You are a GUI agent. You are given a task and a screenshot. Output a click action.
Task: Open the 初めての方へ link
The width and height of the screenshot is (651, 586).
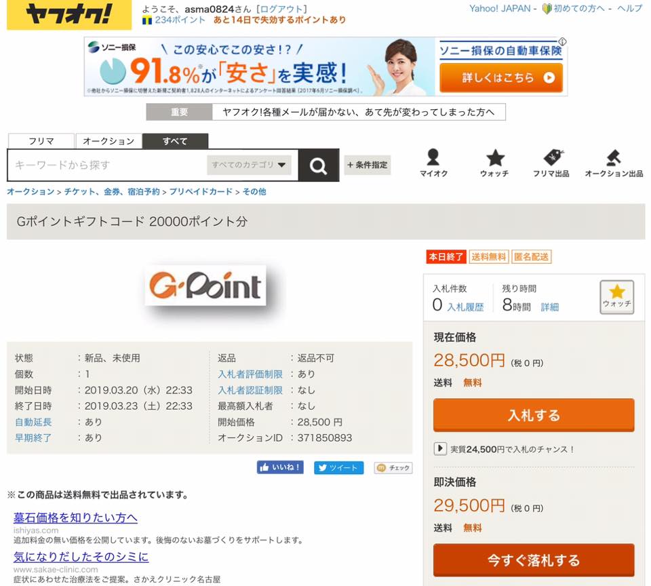[x=578, y=9]
